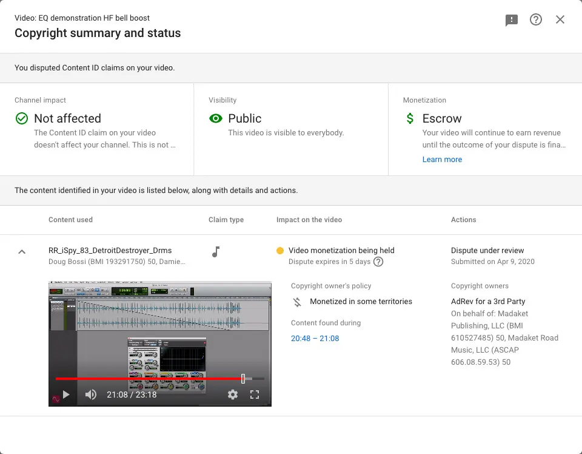Screen dimensions: 582x454
Task: Close the copyright summary dialog
Action: point(560,19)
